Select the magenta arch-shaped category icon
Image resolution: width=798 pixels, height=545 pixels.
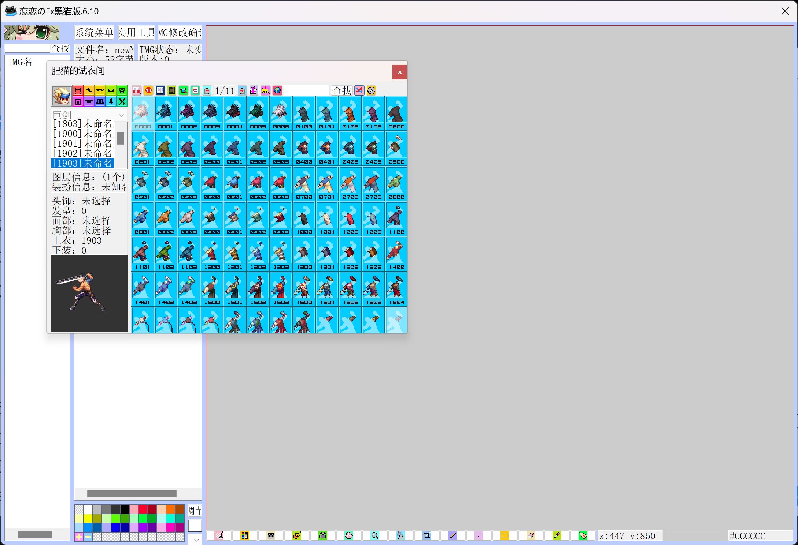[x=78, y=101]
